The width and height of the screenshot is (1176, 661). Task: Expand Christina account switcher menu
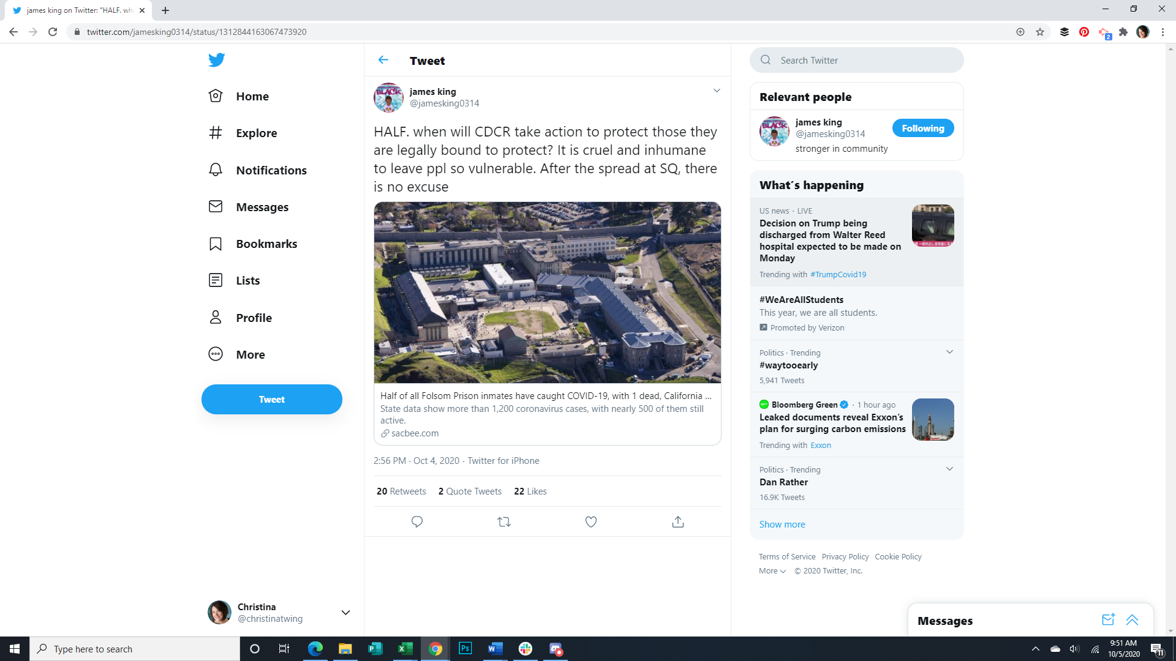tap(345, 612)
